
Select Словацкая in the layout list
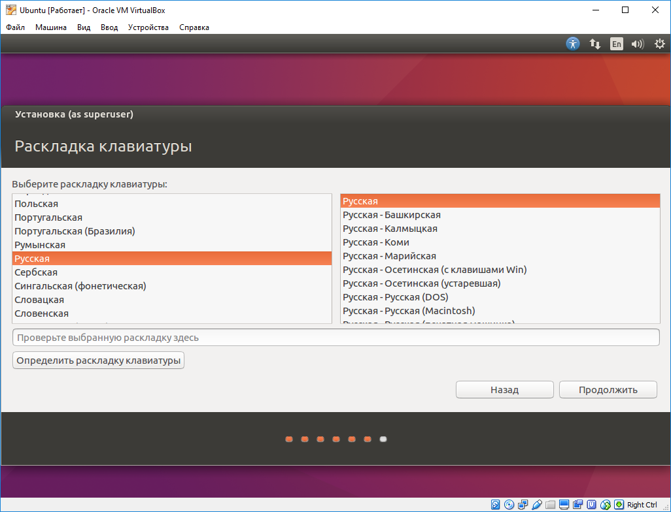(172, 300)
